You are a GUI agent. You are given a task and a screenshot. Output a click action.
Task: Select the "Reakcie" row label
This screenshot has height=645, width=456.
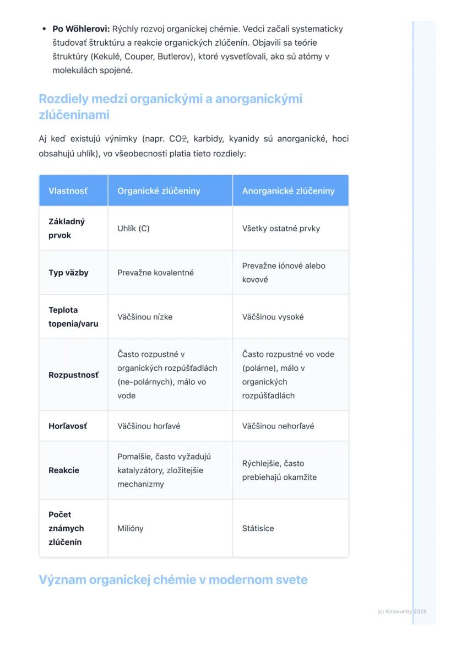pyautogui.click(x=64, y=470)
